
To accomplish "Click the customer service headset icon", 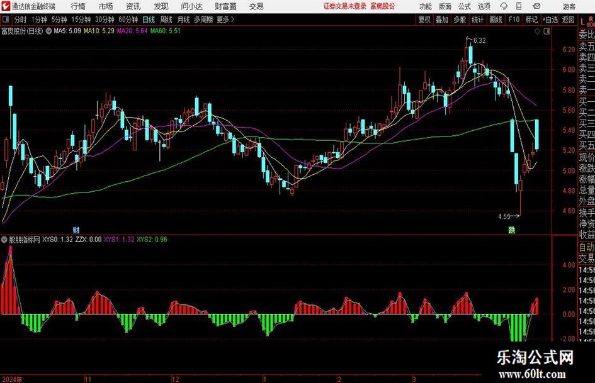I will 504,6.
